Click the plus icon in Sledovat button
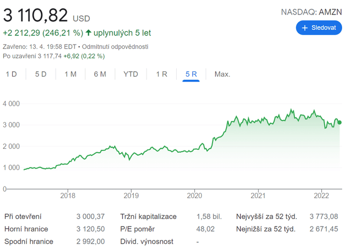This screenshot has width=348, height=248. 305,27
